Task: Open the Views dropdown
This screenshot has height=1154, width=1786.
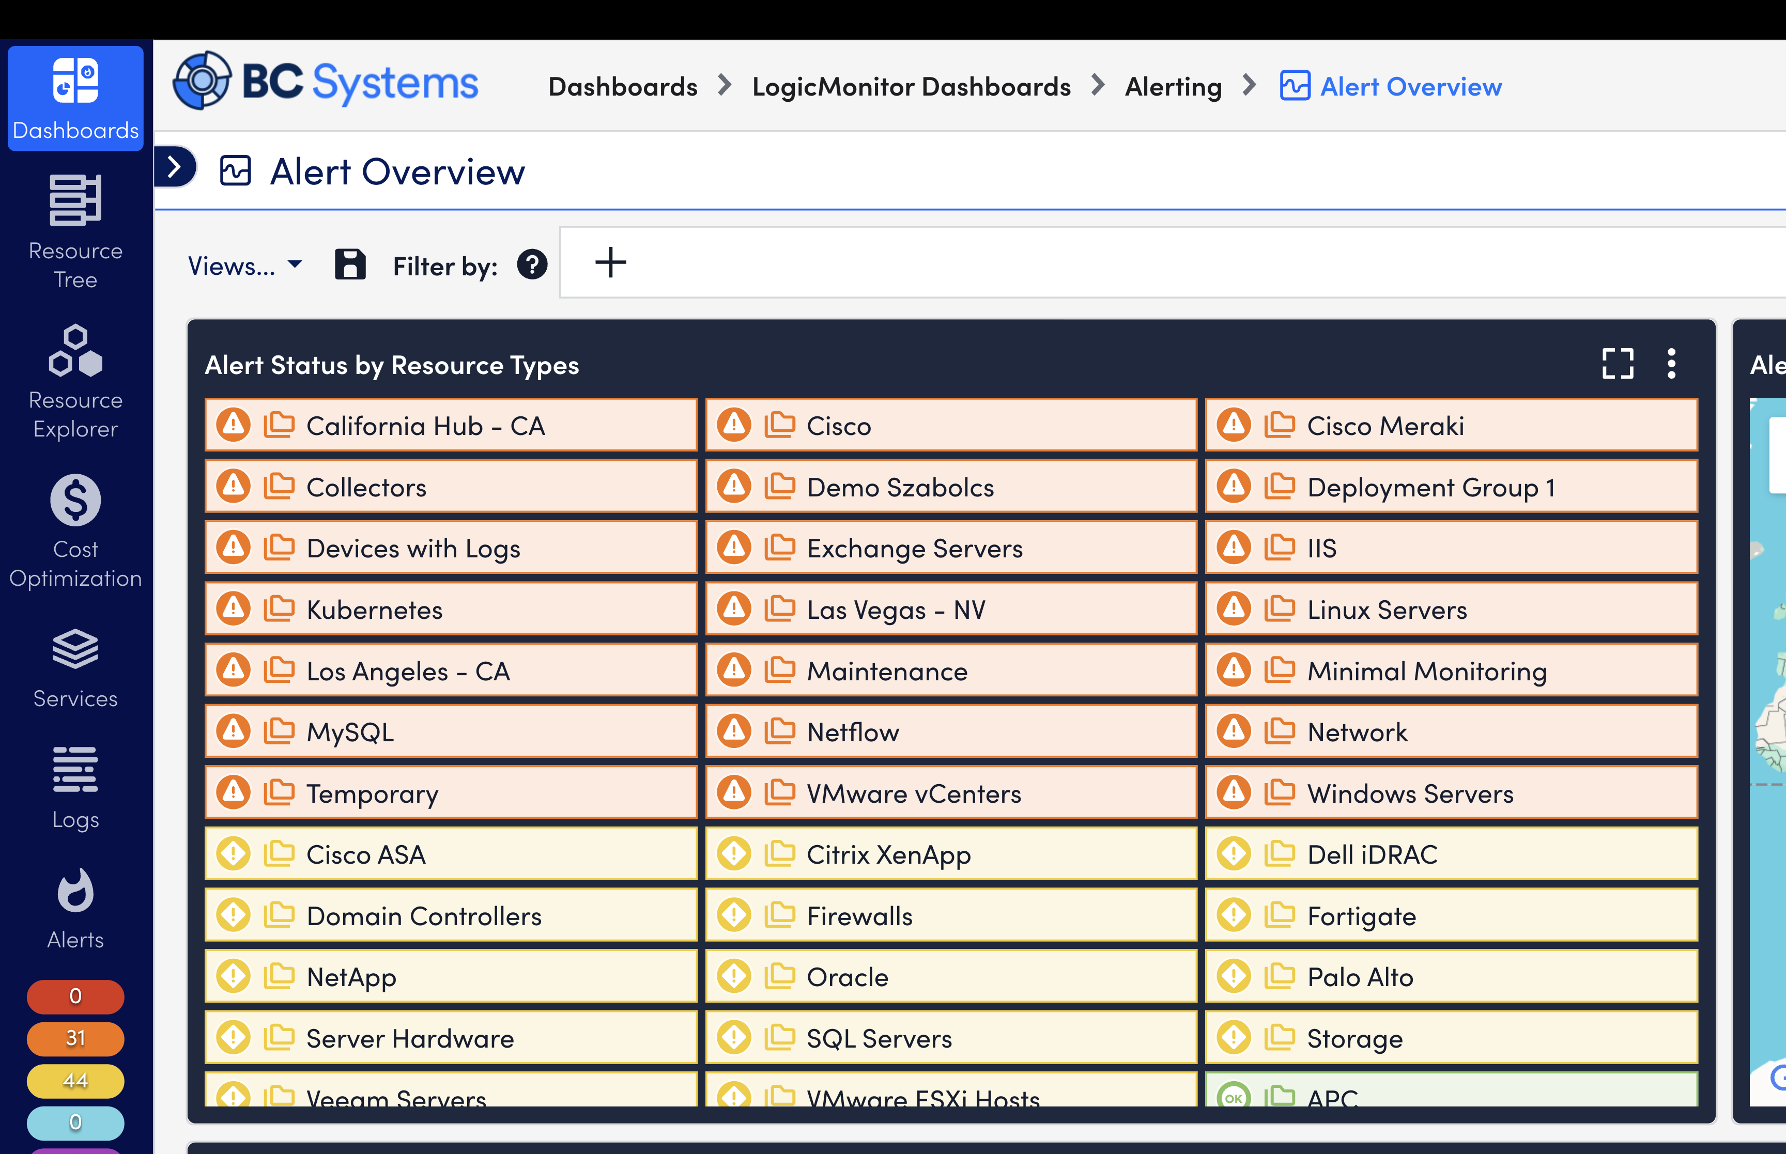Action: (245, 266)
